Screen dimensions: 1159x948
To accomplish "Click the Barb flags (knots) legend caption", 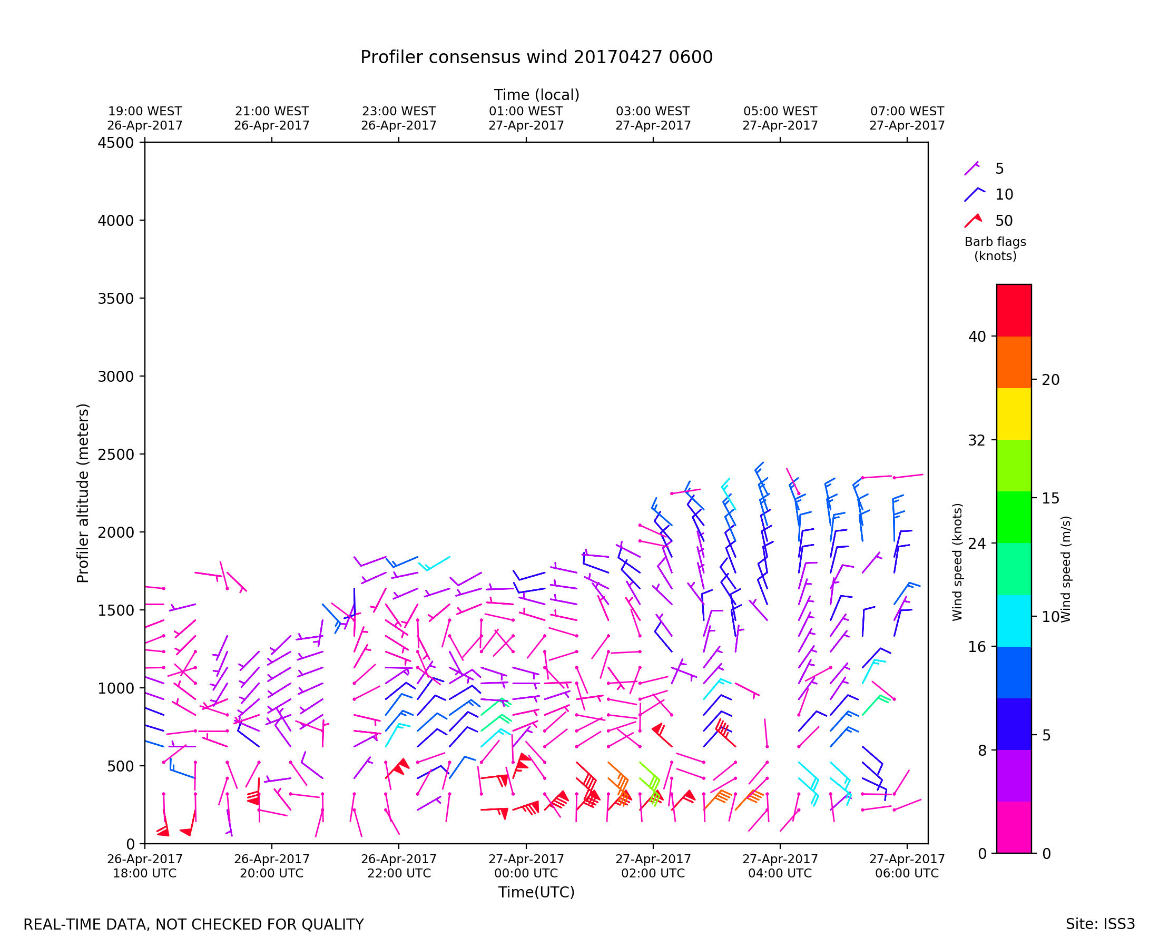I will click(995, 249).
